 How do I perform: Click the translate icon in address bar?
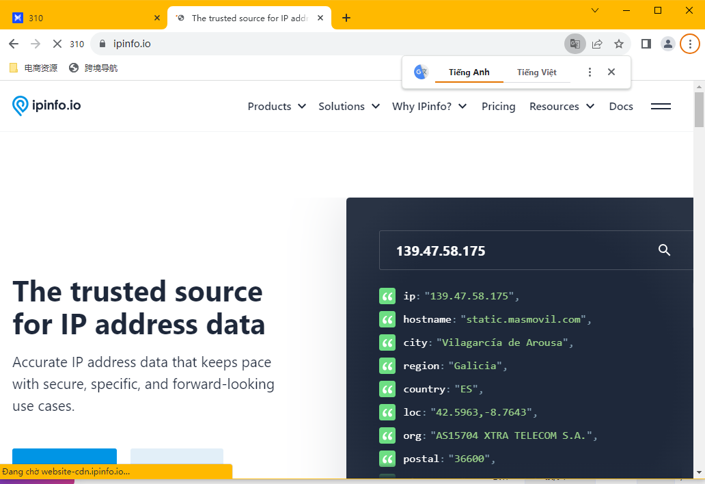[575, 44]
